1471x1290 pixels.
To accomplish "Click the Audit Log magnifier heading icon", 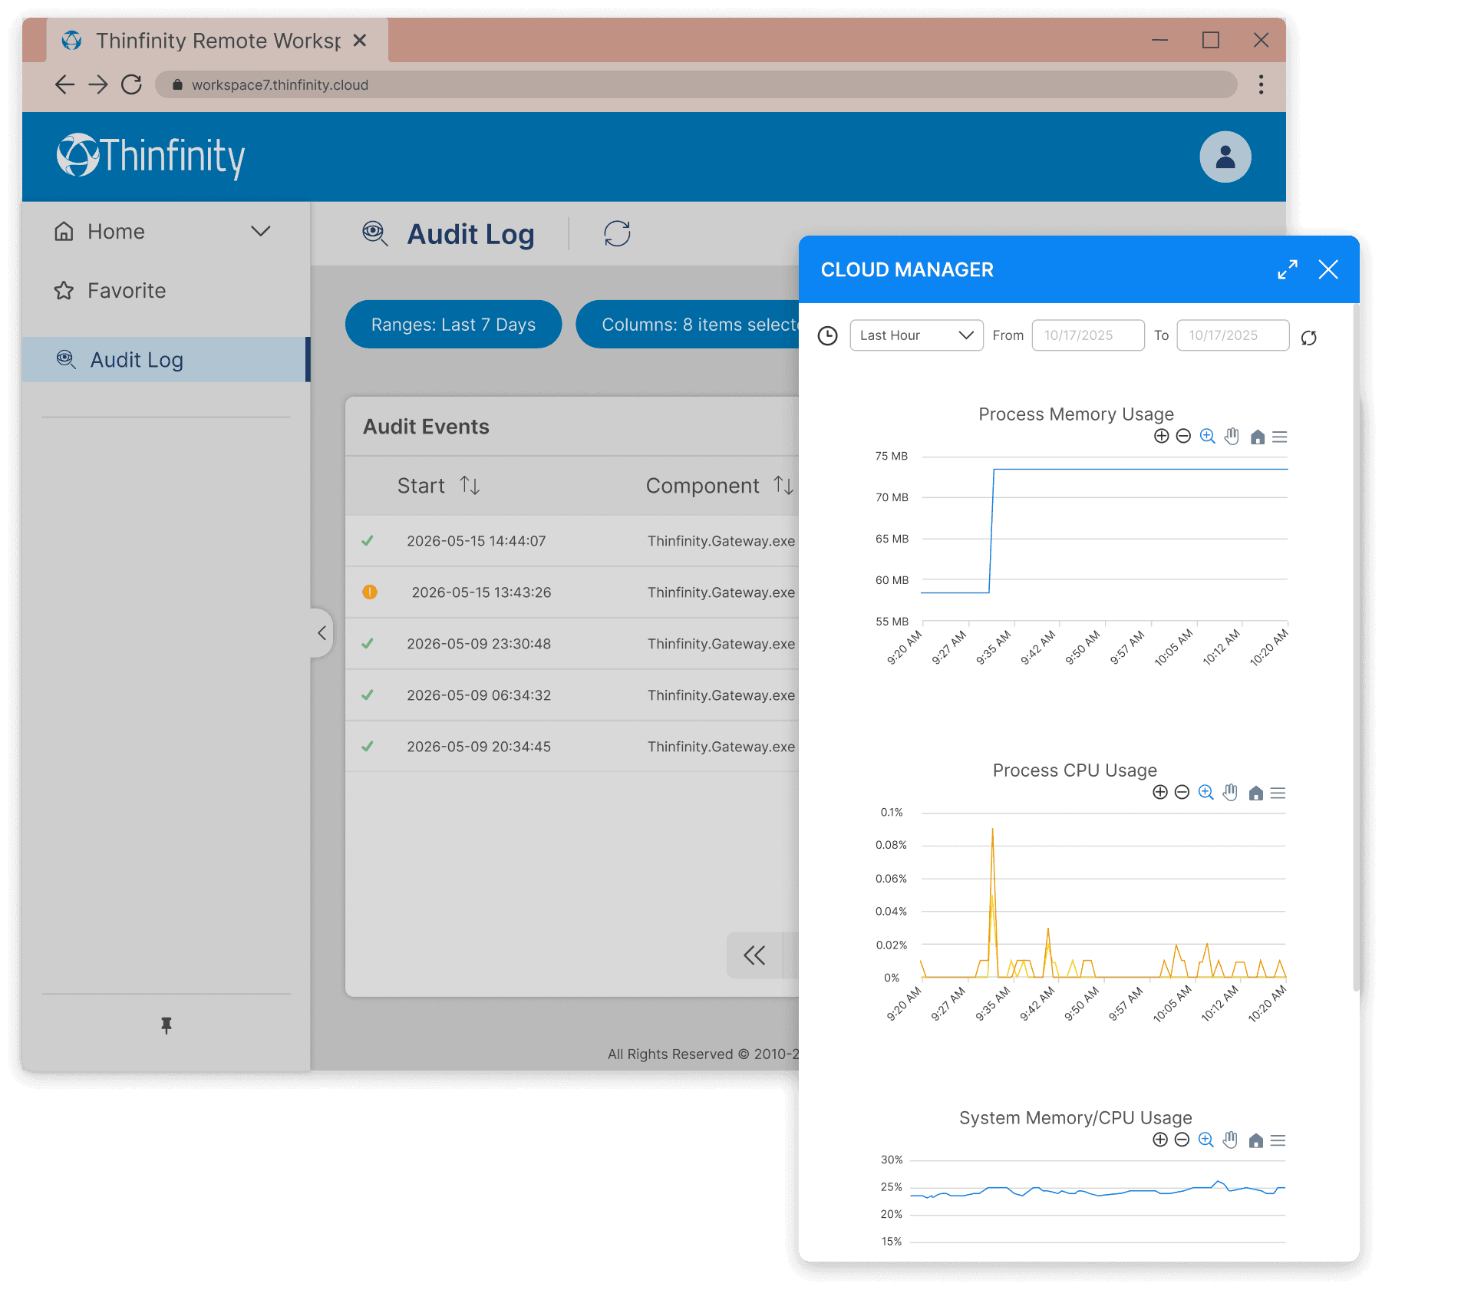I will (x=374, y=234).
